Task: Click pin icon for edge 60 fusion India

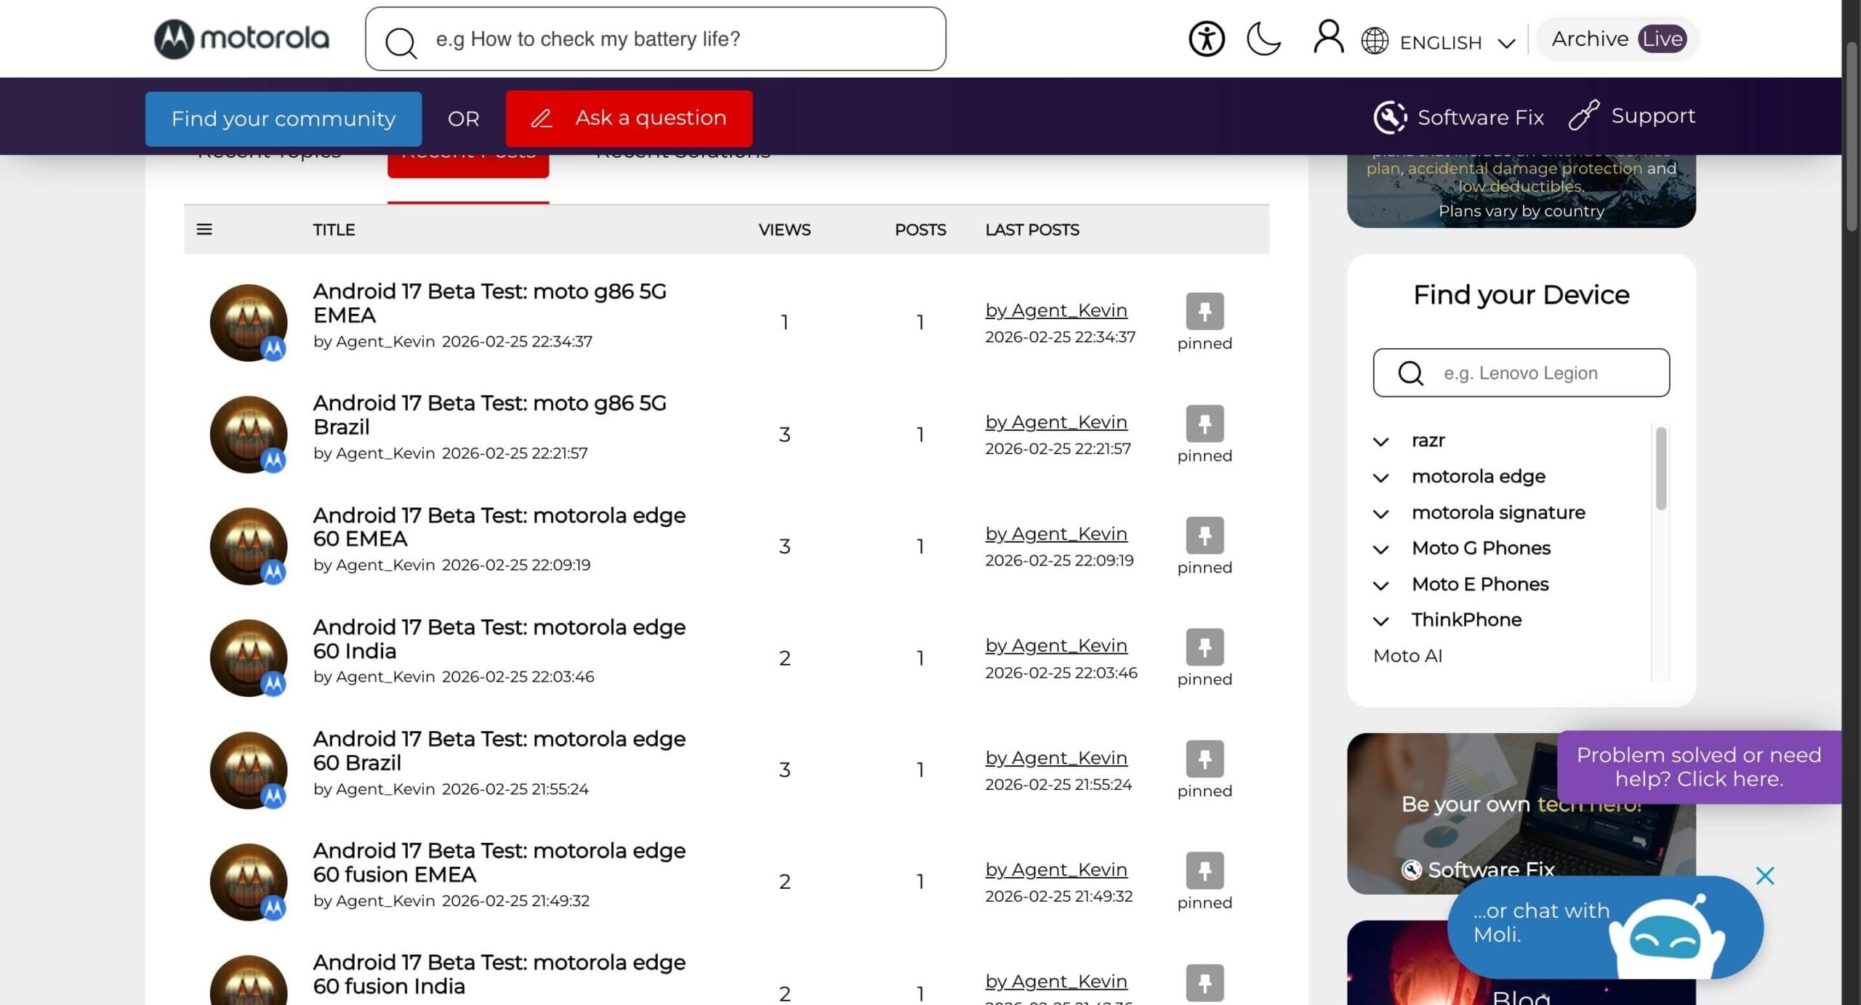Action: pos(1205,983)
